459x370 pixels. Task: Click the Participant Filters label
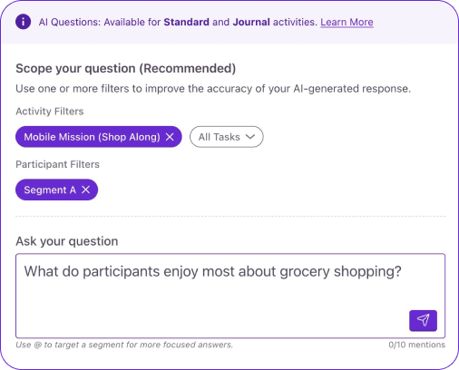pos(57,164)
